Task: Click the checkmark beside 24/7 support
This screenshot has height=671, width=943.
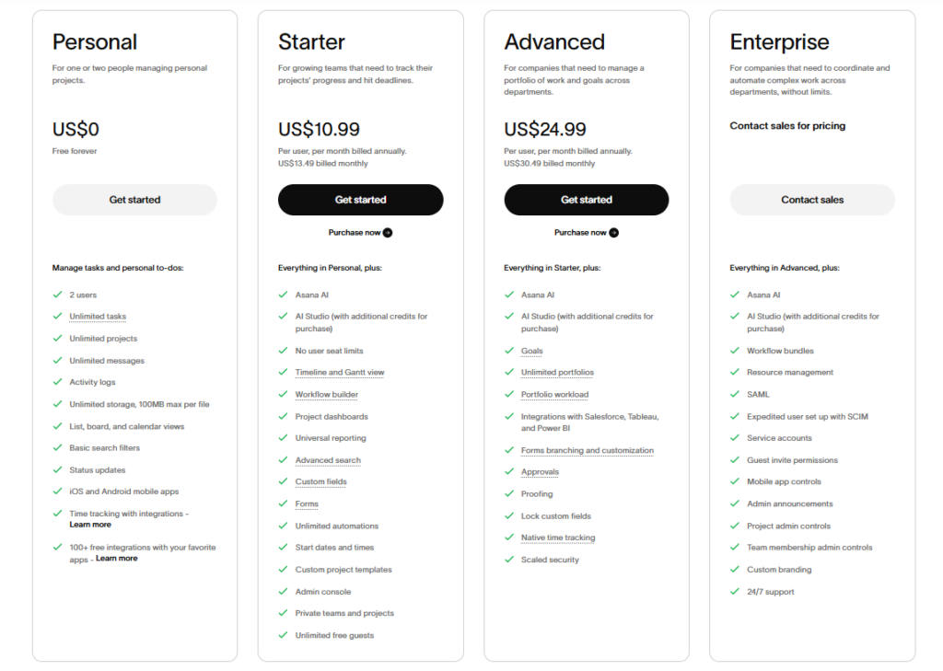Action: (x=735, y=592)
